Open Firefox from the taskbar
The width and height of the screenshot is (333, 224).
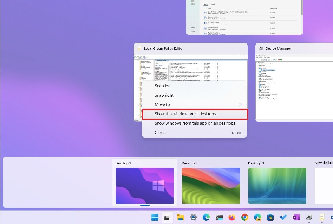coord(232,217)
